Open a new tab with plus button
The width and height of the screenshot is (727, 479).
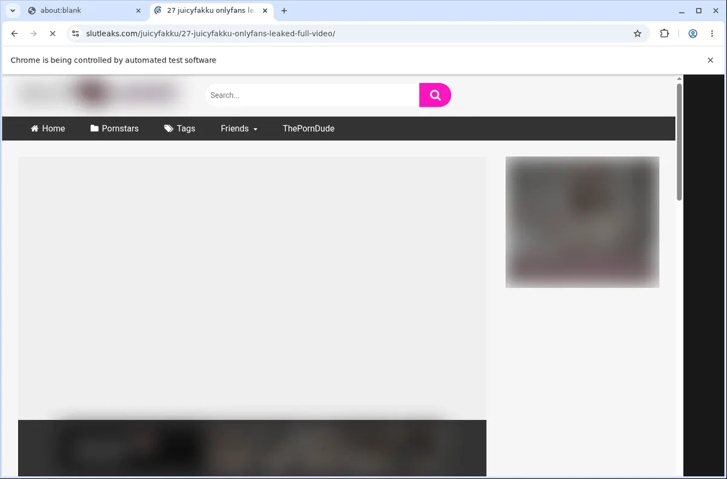click(284, 10)
